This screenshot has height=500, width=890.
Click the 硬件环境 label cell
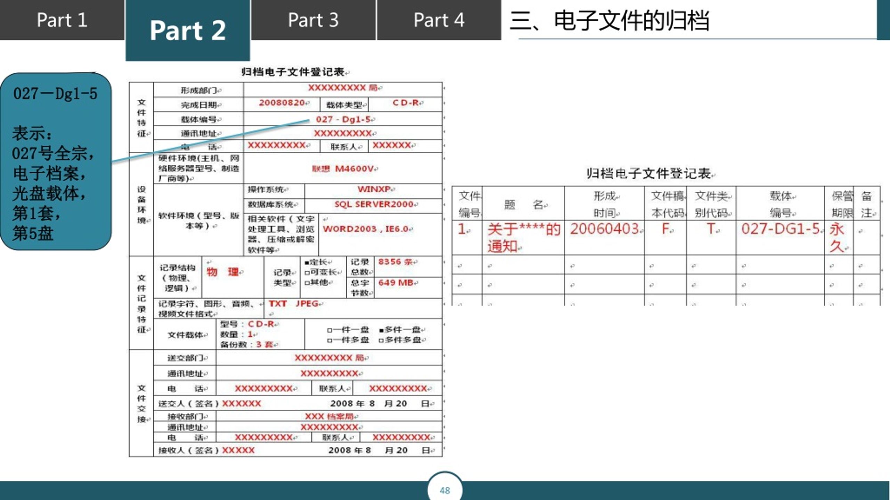coord(199,168)
